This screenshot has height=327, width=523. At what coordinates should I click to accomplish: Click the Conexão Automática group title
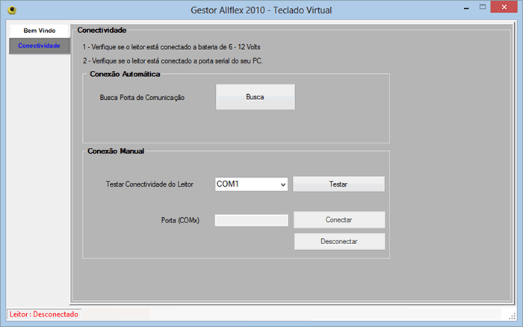pyautogui.click(x=125, y=74)
